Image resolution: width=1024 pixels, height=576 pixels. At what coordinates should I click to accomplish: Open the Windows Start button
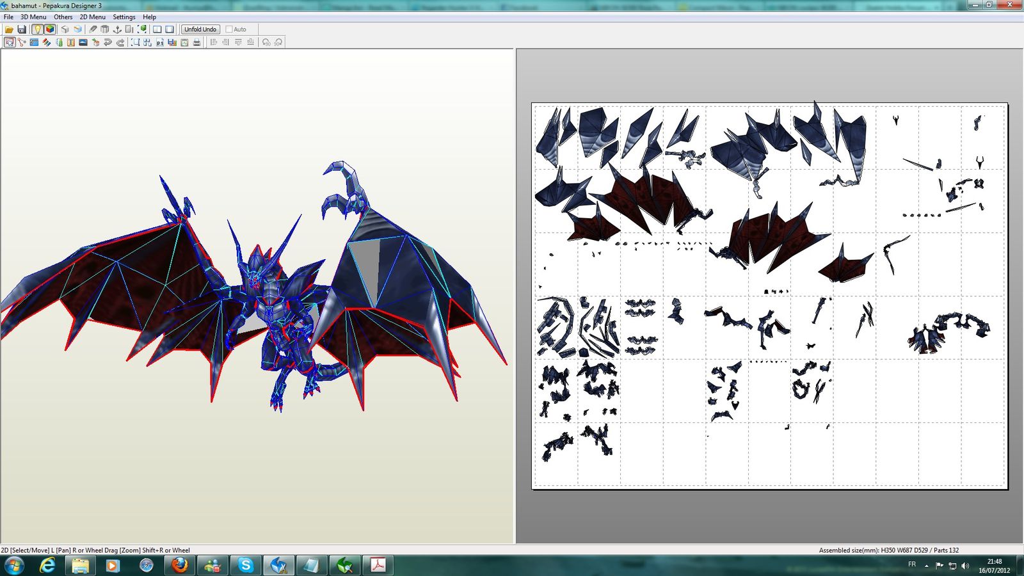14,565
